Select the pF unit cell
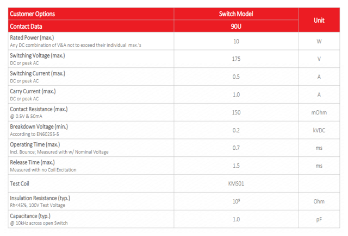The width and height of the screenshot is (348, 236). coord(319,219)
